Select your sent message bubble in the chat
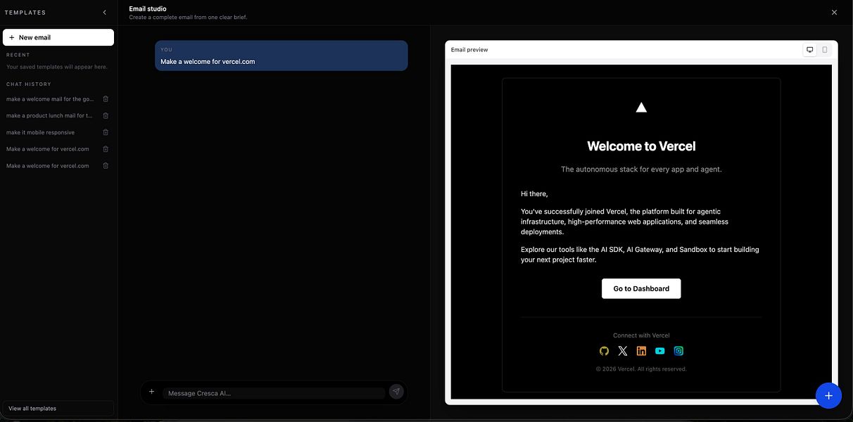Viewport: 853px width, 422px height. coord(282,56)
